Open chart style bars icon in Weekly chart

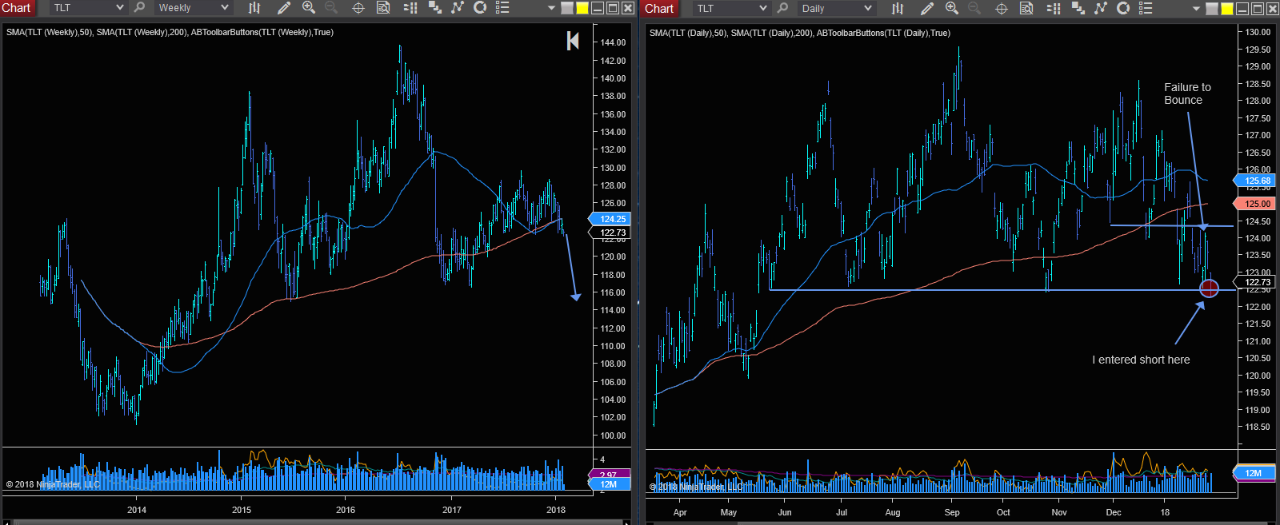254,8
